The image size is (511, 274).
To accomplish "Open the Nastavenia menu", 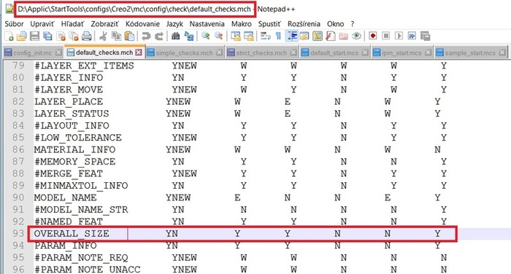I will (207, 24).
